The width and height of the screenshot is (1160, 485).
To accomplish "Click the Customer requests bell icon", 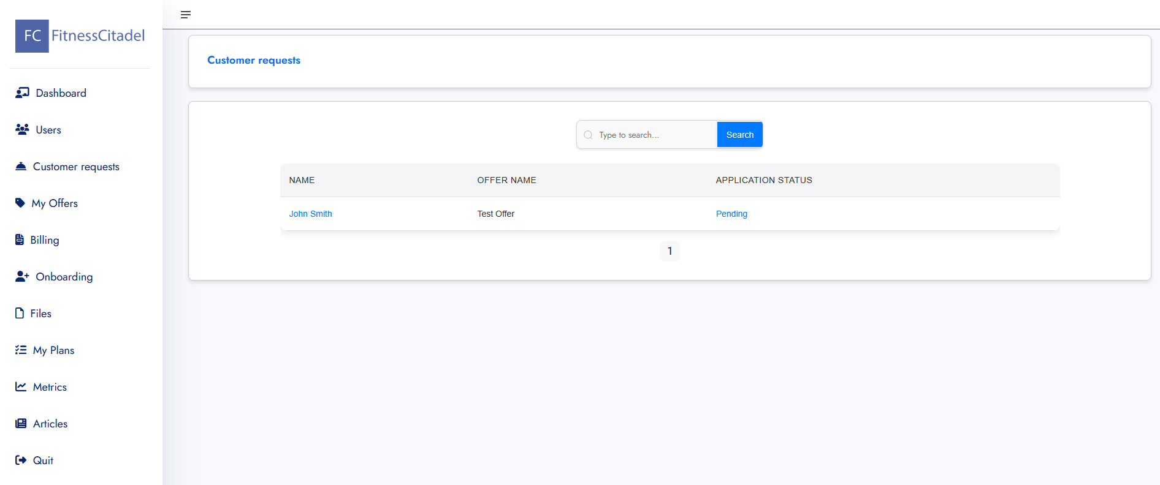I will tap(21, 166).
